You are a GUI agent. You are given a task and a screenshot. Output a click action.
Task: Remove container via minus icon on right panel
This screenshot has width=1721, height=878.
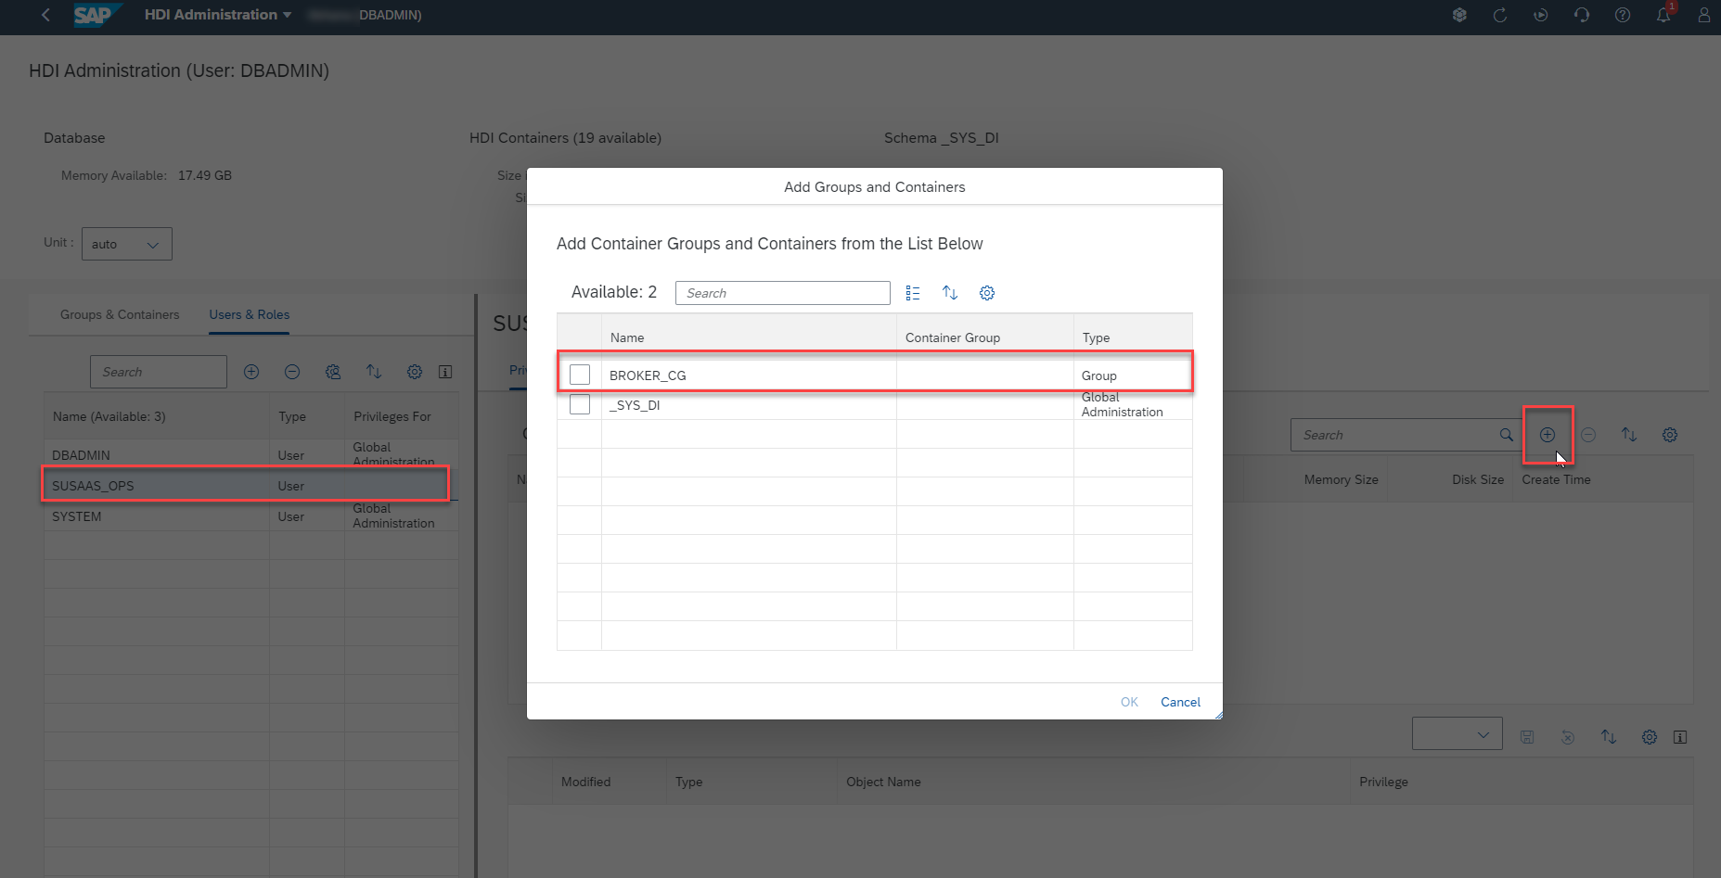point(1588,435)
